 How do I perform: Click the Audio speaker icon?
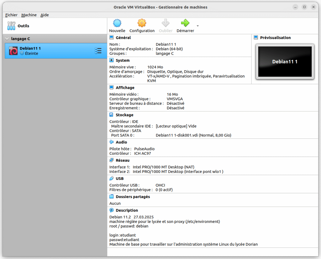click(111, 142)
